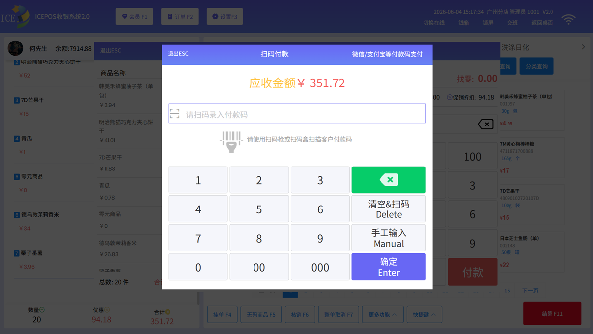This screenshot has height=334, width=593.
Task: Tap the 00 key in dialog
Action: [x=259, y=267]
